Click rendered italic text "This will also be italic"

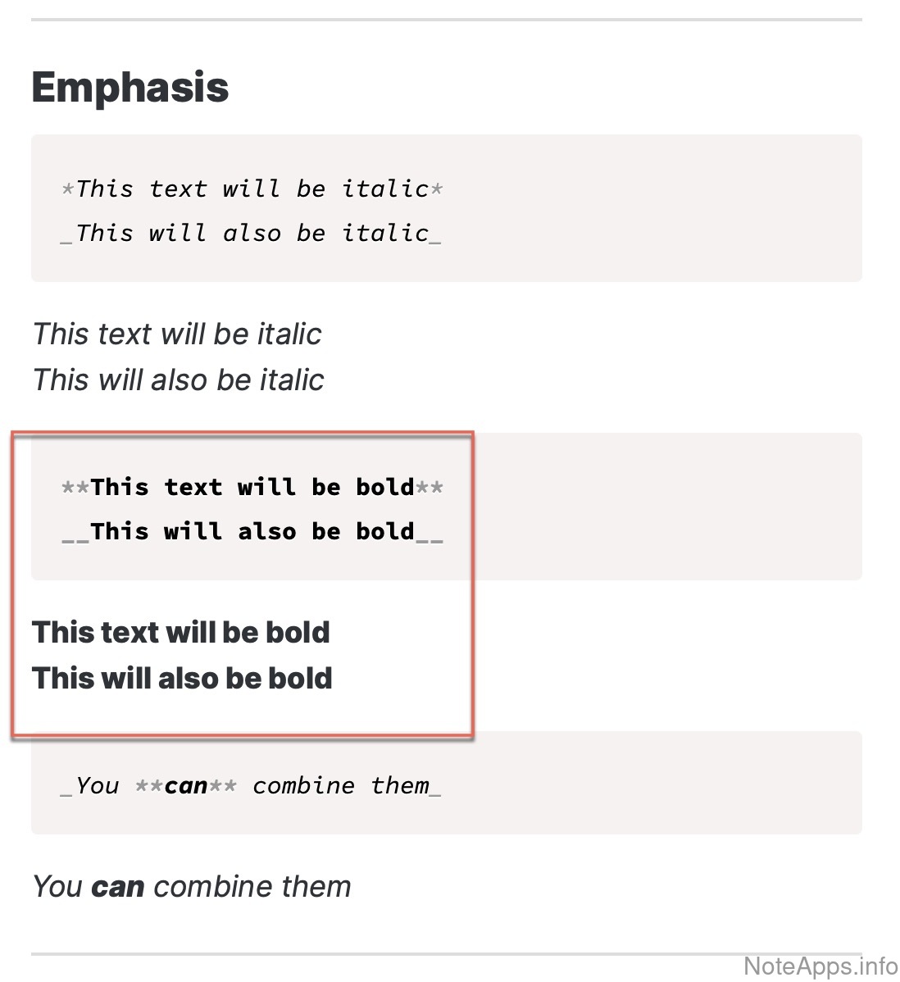click(178, 380)
